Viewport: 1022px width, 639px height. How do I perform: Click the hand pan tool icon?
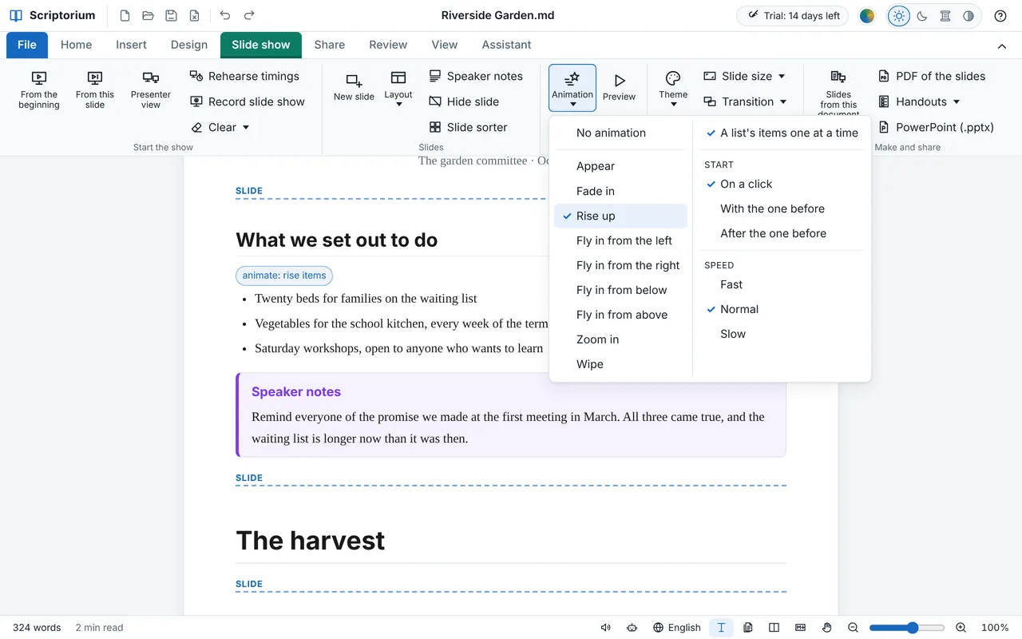827,628
